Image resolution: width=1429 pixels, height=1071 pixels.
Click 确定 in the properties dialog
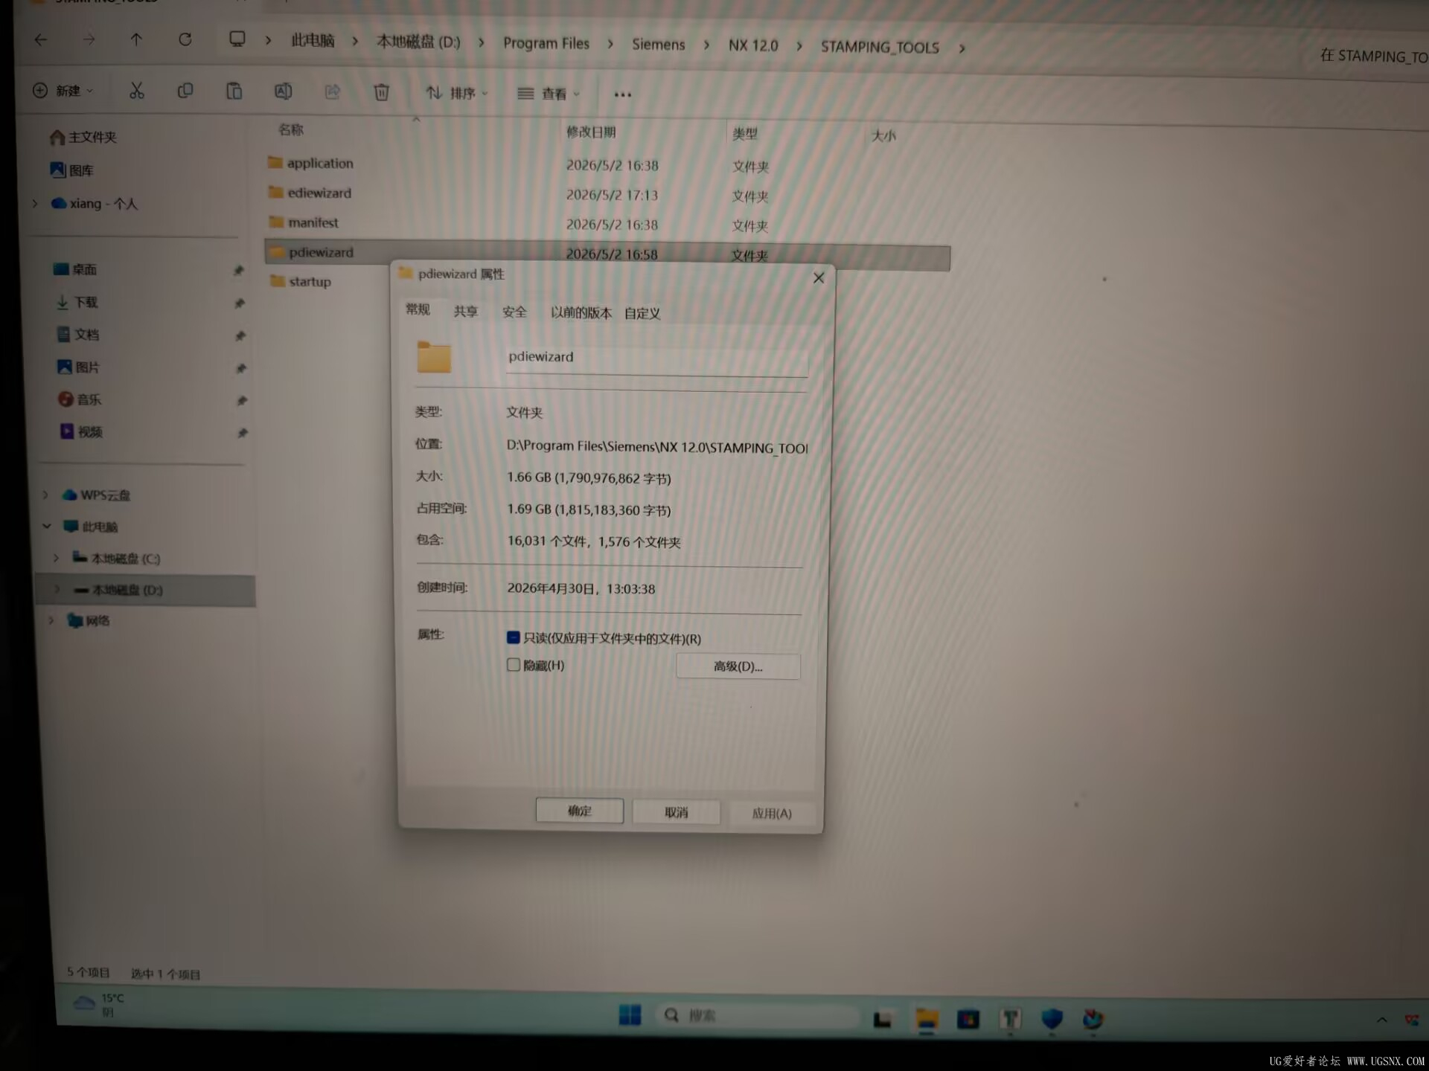(580, 811)
